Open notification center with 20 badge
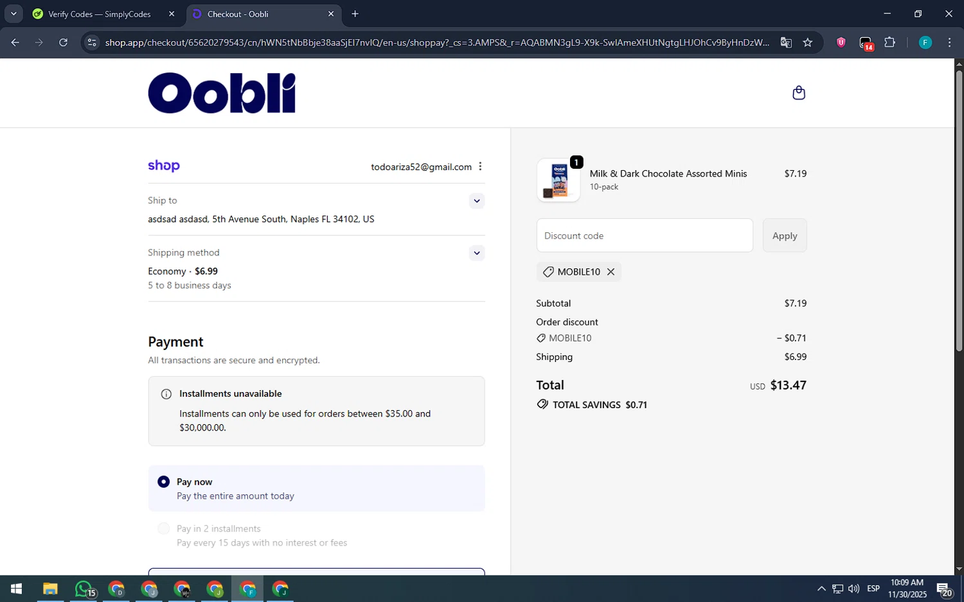The image size is (964, 602). 944,589
